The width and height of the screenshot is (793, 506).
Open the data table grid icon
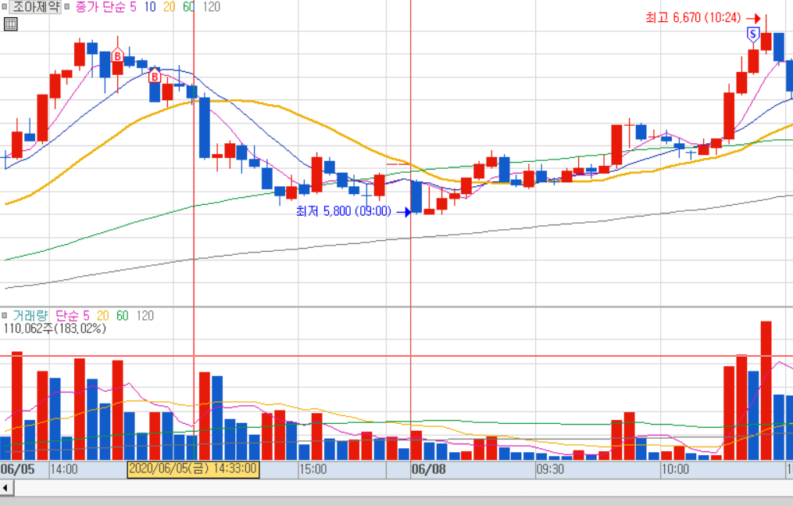pyautogui.click(x=11, y=23)
